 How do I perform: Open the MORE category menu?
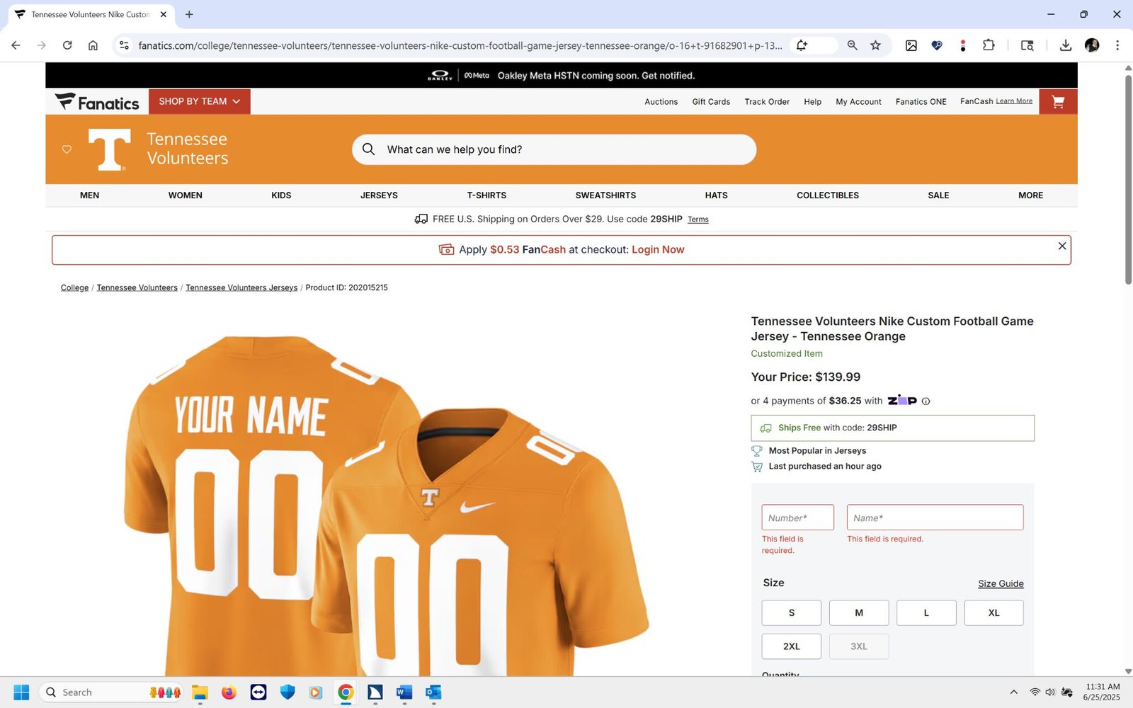(x=1030, y=195)
